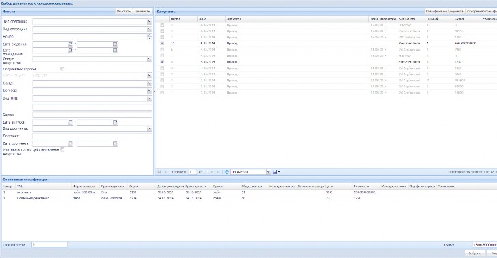Sort documents by 'Контрагент' column header

pyautogui.click(x=411, y=19)
